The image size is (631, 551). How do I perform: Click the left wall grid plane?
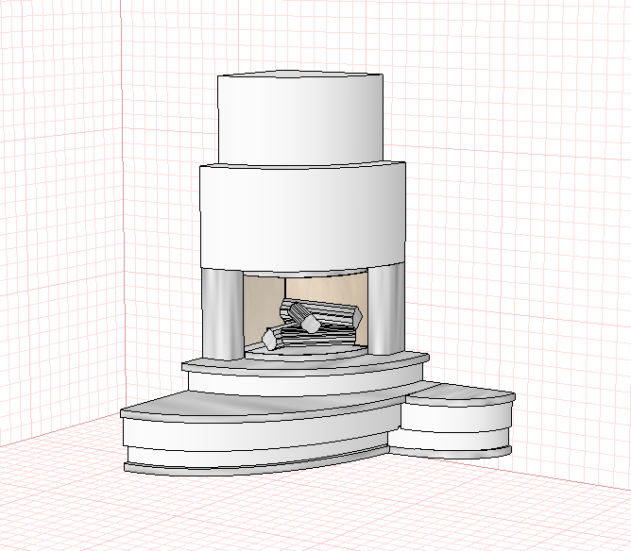click(x=60, y=221)
